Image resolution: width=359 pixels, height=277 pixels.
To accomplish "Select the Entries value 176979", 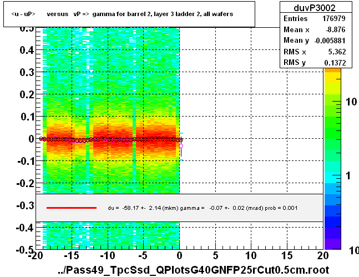I will pos(334,18).
